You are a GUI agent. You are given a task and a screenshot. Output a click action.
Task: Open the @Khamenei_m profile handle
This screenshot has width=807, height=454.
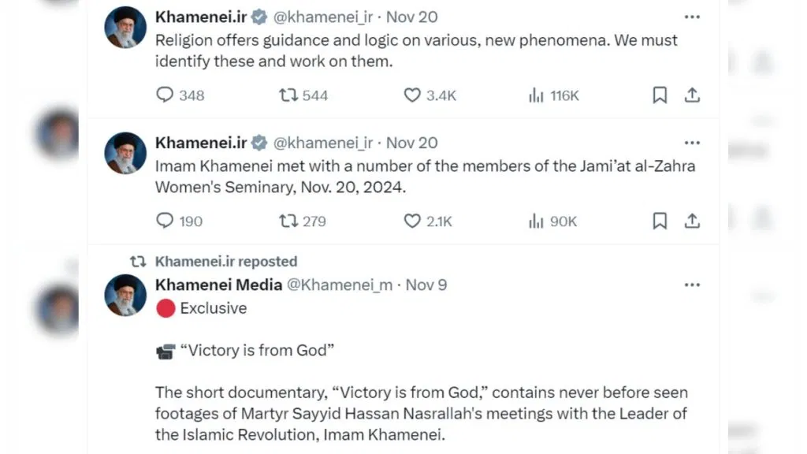(x=339, y=285)
